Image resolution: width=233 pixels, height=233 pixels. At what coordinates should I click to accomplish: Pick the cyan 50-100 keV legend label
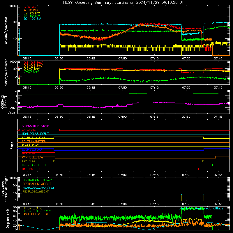pos(33,19)
